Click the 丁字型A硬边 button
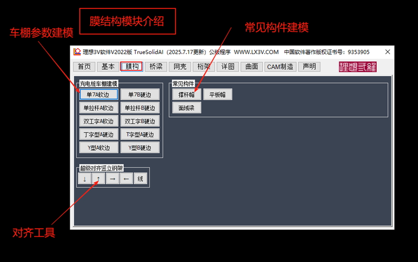This screenshot has width=418, height=262. (99, 135)
